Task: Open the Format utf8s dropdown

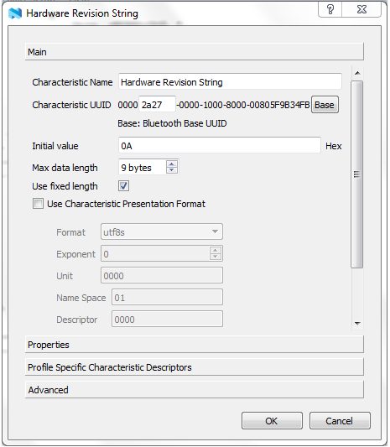Action: pyautogui.click(x=162, y=231)
